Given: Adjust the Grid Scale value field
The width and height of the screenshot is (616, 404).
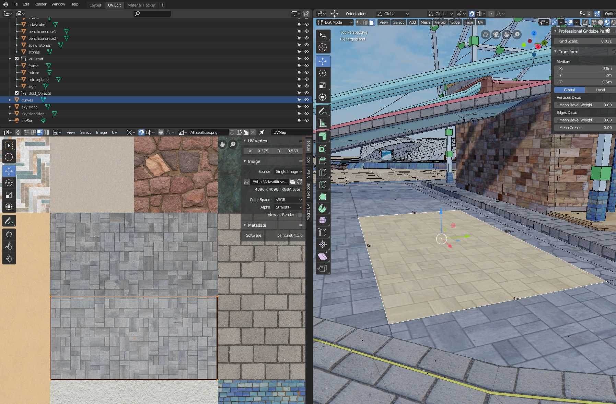Looking at the screenshot, I should pyautogui.click(x=585, y=41).
